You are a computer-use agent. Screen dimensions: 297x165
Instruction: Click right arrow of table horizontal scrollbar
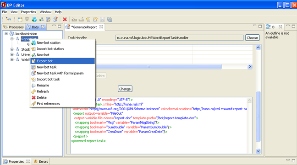pyautogui.click(x=250, y=67)
